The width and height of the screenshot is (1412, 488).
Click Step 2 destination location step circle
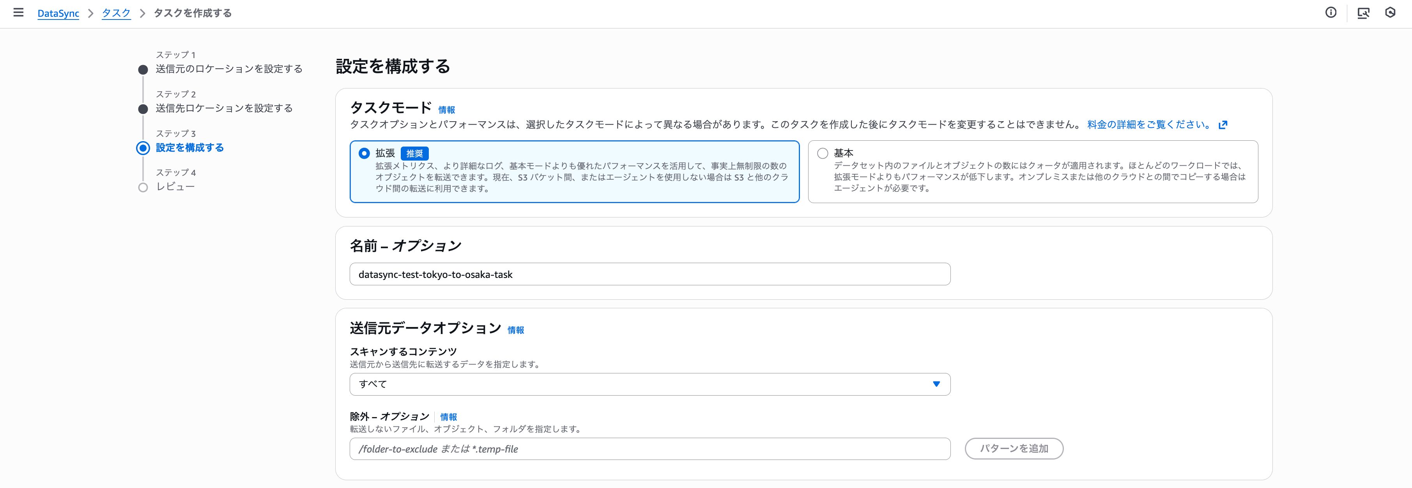click(x=143, y=109)
